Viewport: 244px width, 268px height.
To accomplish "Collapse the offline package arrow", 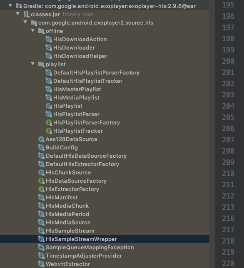I will click(33, 31).
